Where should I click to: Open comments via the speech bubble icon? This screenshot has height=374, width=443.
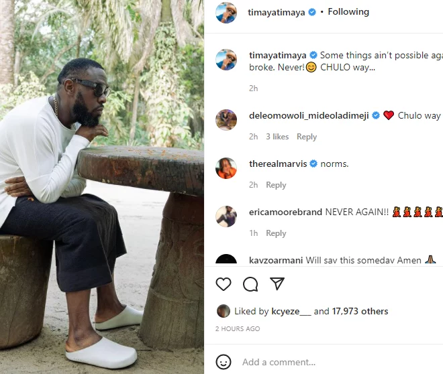(250, 284)
